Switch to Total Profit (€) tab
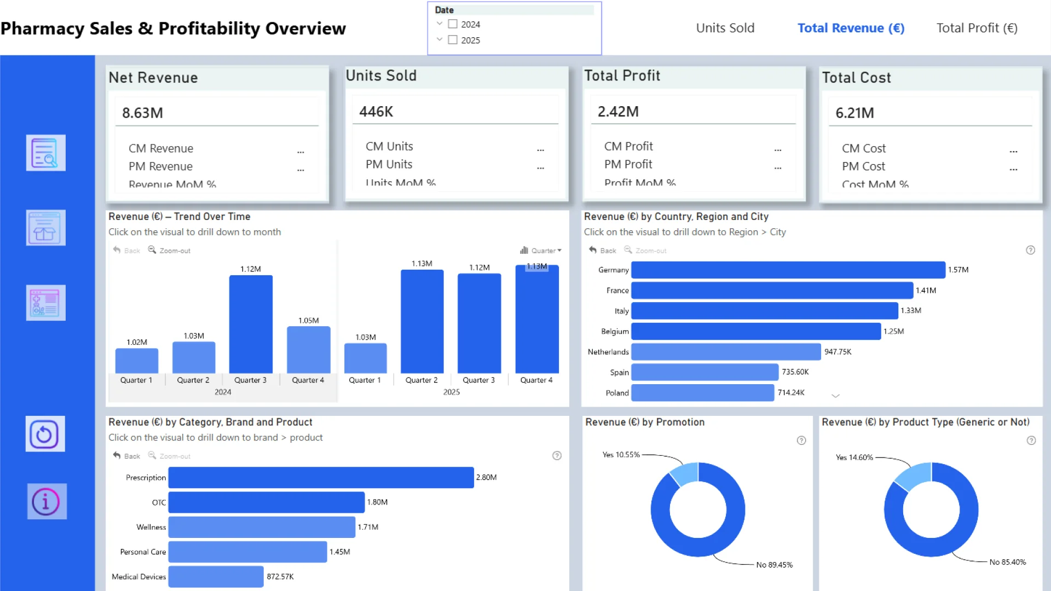Image resolution: width=1051 pixels, height=591 pixels. click(977, 28)
